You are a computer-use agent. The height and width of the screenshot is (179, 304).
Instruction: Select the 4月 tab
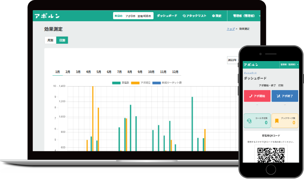88,72
